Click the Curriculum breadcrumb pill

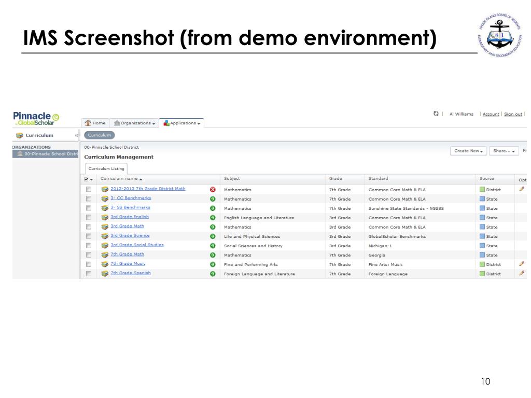click(x=100, y=135)
